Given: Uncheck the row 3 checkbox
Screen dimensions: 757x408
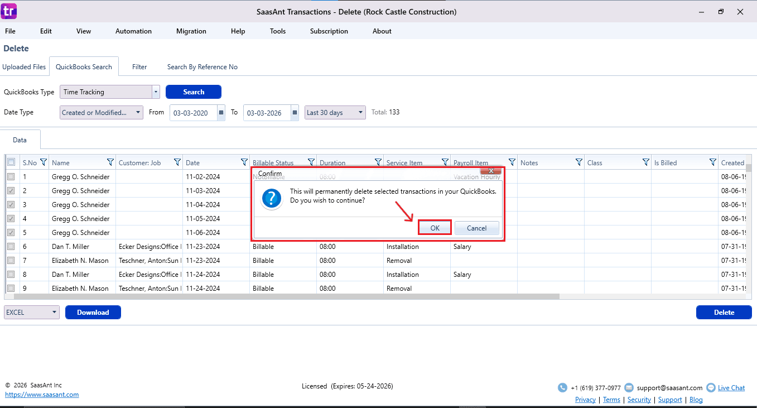Looking at the screenshot, I should click(11, 204).
